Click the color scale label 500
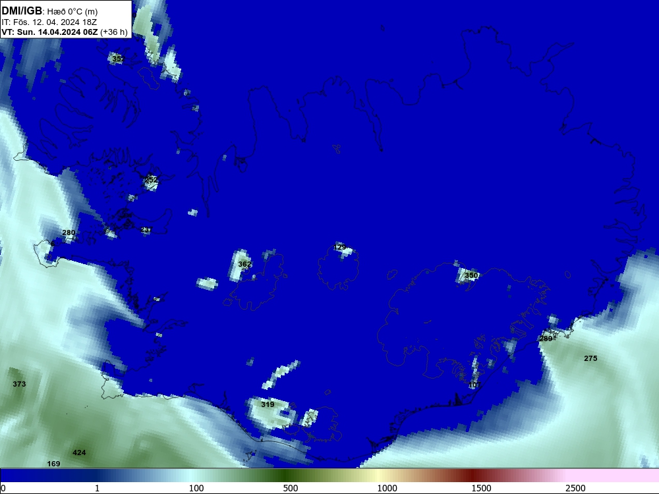659x494 pixels. (x=291, y=488)
